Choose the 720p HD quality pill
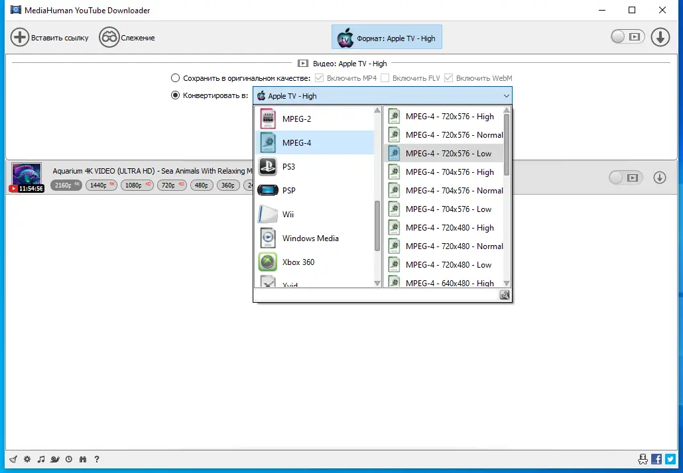 [172, 185]
